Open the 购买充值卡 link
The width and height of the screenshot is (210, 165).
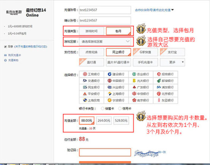pos(15,55)
